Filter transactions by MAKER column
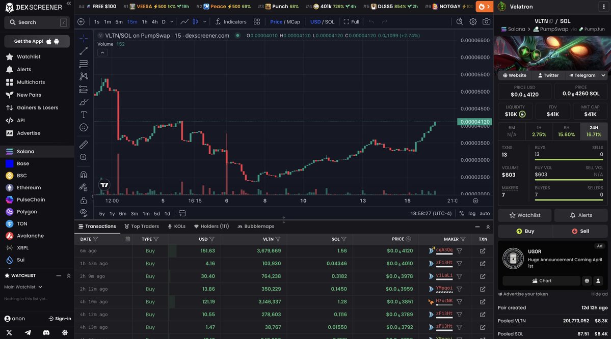Viewport: 611px width, 339px height. 463,239
